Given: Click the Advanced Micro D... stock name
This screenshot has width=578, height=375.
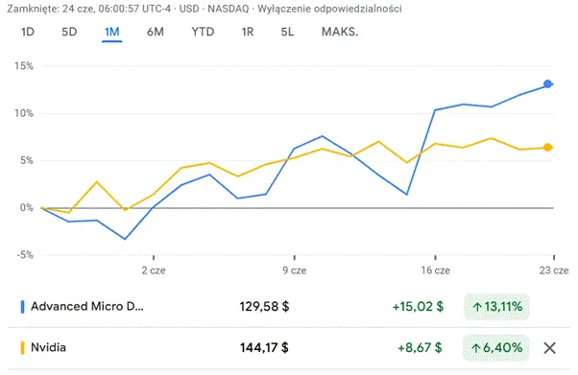Looking at the screenshot, I should pyautogui.click(x=87, y=307).
